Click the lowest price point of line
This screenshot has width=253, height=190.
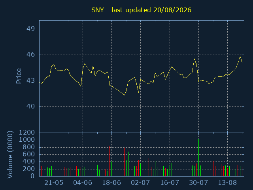coord(124,95)
